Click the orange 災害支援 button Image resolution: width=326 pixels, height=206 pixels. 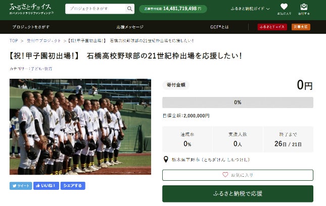click(x=301, y=27)
